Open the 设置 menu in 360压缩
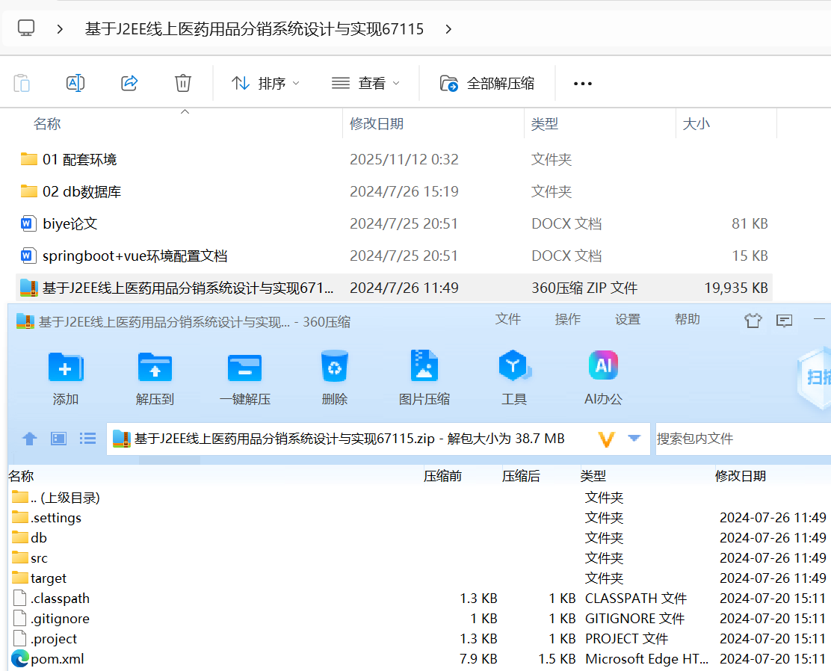 628,318
